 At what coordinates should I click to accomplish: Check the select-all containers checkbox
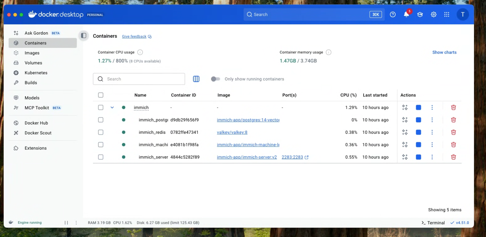click(101, 95)
